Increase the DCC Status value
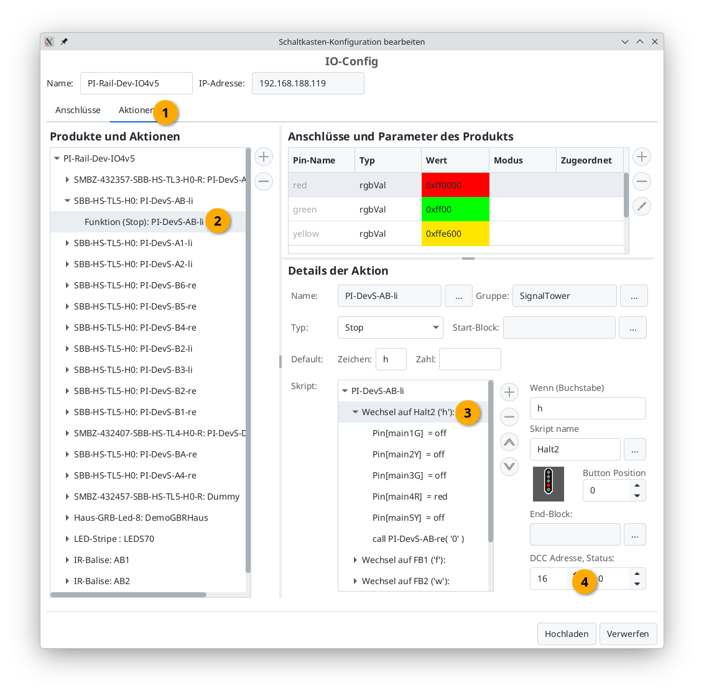Screen dimensions: 704x696 tap(637, 574)
